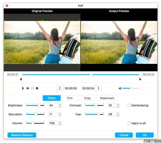Click the Restore Defaults button
This screenshot has width=161, height=143.
click(22, 135)
